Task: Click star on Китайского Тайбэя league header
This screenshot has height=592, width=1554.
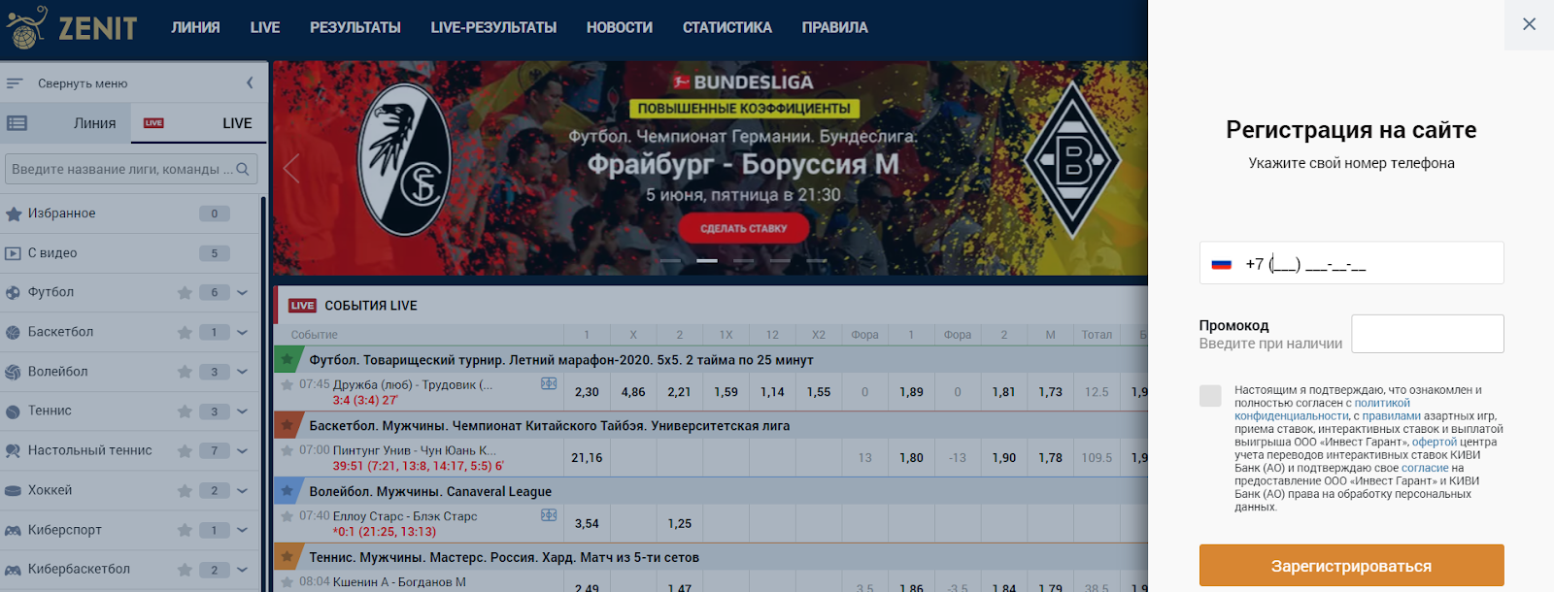Action: pyautogui.click(x=287, y=425)
